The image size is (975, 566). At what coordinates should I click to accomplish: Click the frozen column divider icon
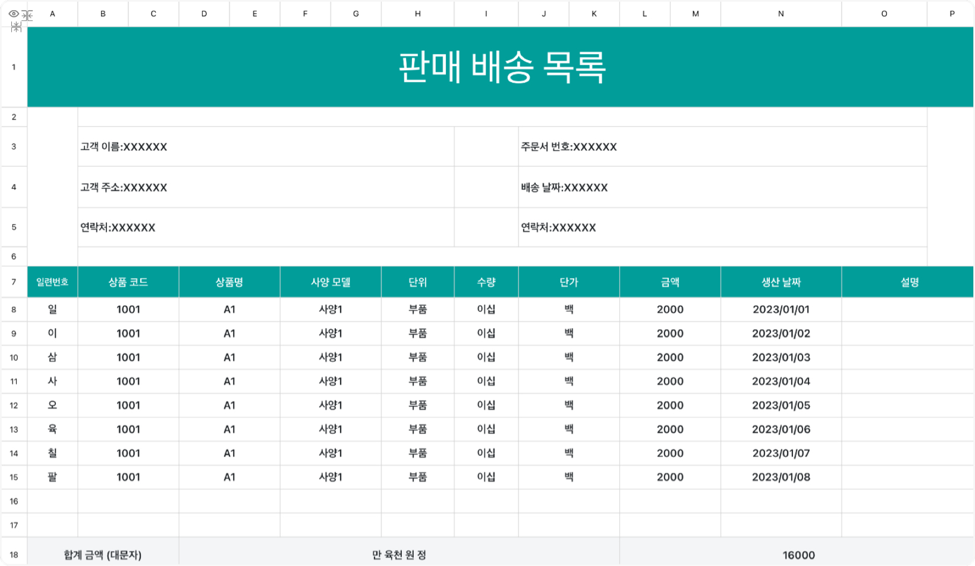pos(27,15)
